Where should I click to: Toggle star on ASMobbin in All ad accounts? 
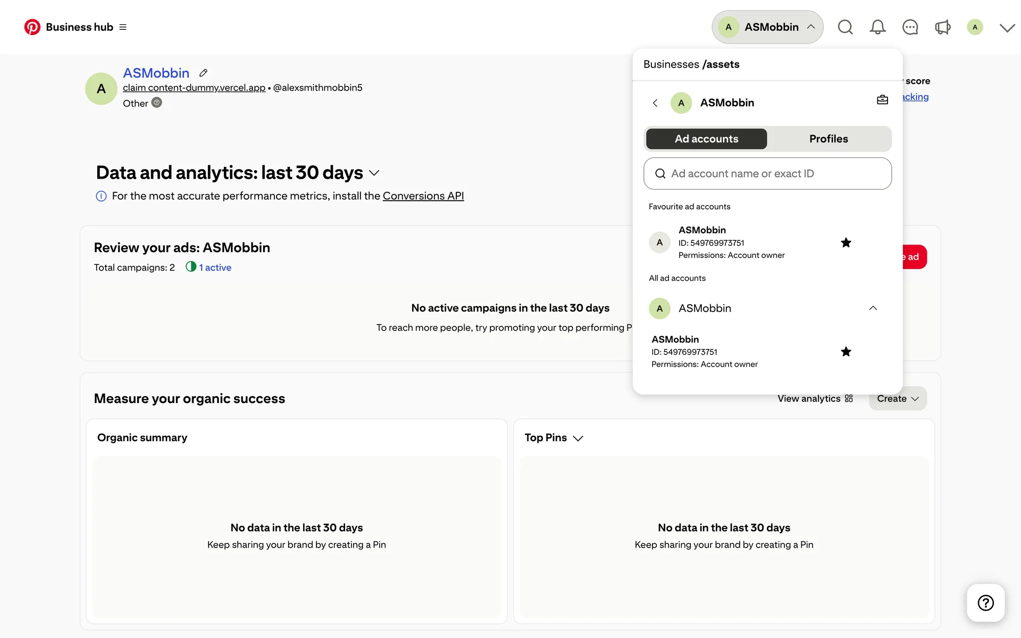click(x=846, y=351)
